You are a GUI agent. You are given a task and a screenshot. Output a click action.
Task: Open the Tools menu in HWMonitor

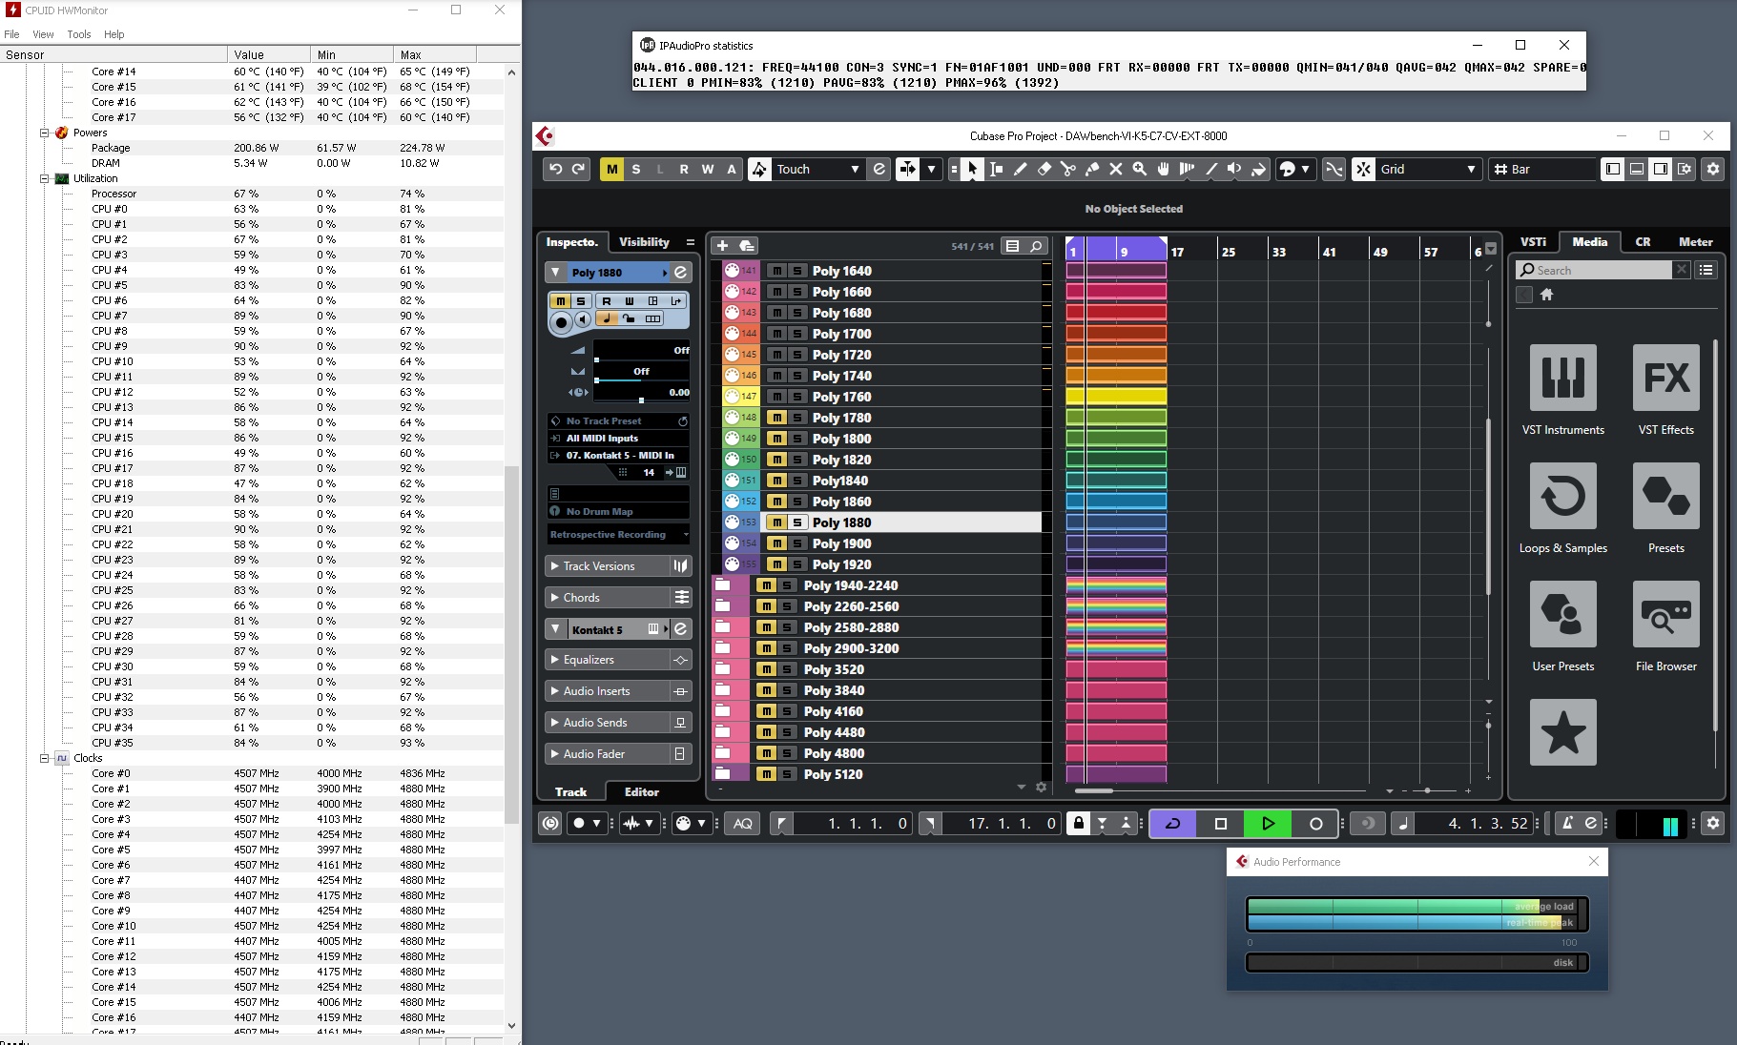click(79, 34)
